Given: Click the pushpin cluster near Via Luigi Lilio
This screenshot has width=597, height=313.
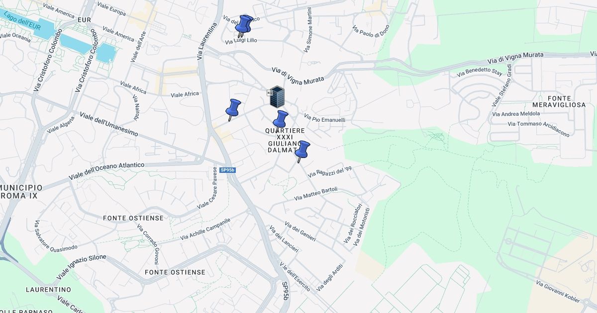Looking at the screenshot, I should click(243, 24).
